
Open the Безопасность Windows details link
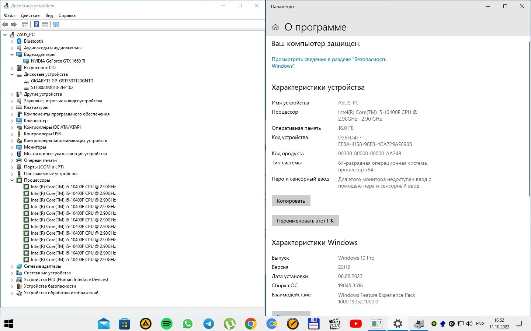pyautogui.click(x=329, y=63)
